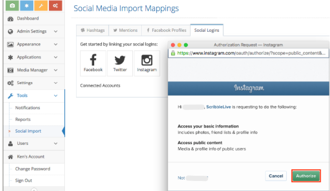Click the green padlock security icon
The image size is (330, 191).
click(173, 53)
